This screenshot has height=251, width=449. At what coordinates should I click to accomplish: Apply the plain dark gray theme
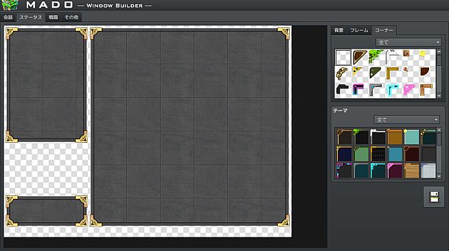[x=428, y=154]
